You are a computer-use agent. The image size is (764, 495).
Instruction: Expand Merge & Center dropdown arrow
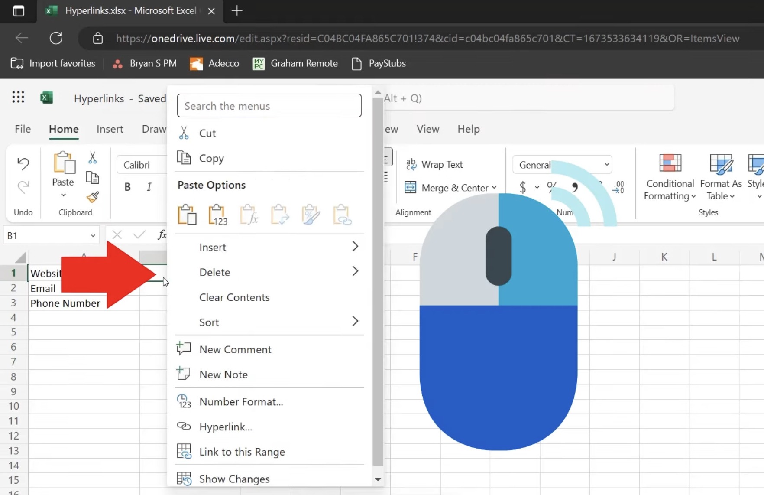(494, 188)
